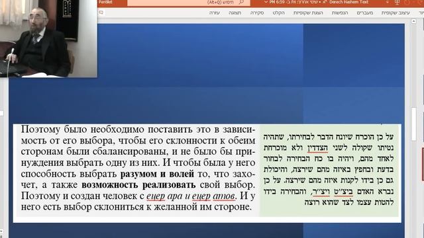This screenshot has height=238, width=424.
Task: Click the presenter webcam video thumbnail
Action: (48, 38)
